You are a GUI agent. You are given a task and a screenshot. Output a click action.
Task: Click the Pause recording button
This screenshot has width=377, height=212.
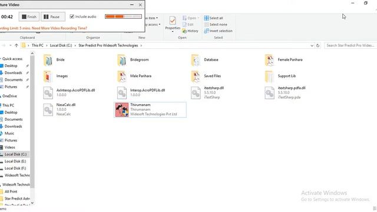pyautogui.click(x=52, y=17)
